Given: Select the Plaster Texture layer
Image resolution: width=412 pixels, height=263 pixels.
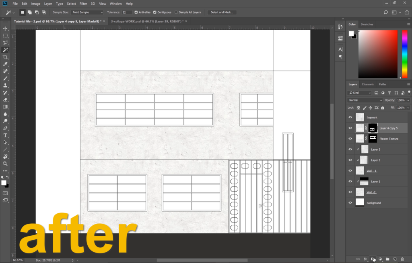Looking at the screenshot, I should [388, 139].
